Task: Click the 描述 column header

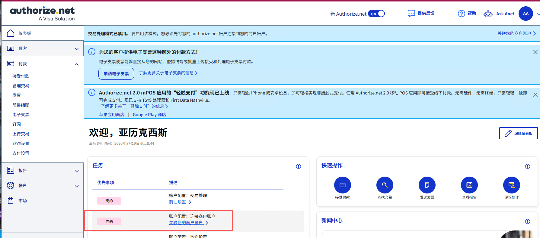Action: pos(173,183)
